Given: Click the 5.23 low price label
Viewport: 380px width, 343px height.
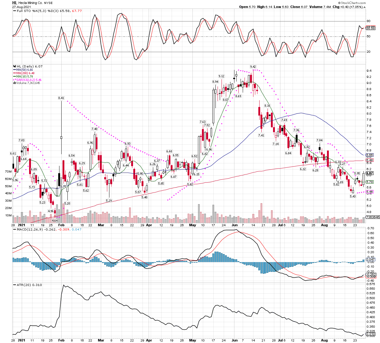Looking at the screenshot, I should (x=42, y=203).
